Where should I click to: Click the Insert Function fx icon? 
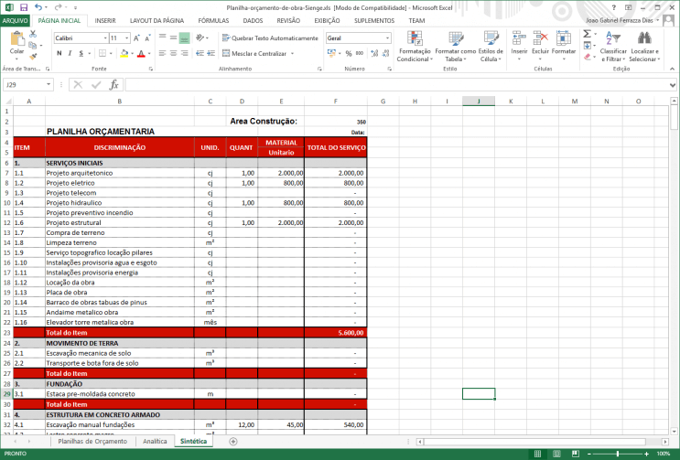pyautogui.click(x=114, y=84)
